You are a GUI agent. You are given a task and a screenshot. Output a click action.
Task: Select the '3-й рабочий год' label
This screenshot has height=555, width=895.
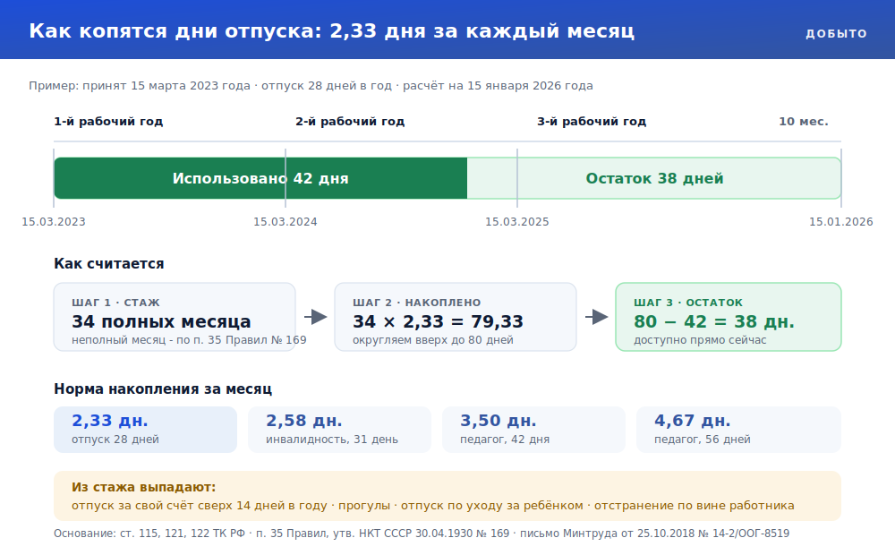tap(592, 122)
